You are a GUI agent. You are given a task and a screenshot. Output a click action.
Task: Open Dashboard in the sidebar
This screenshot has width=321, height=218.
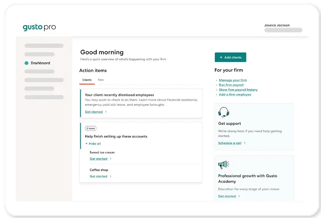40,63
